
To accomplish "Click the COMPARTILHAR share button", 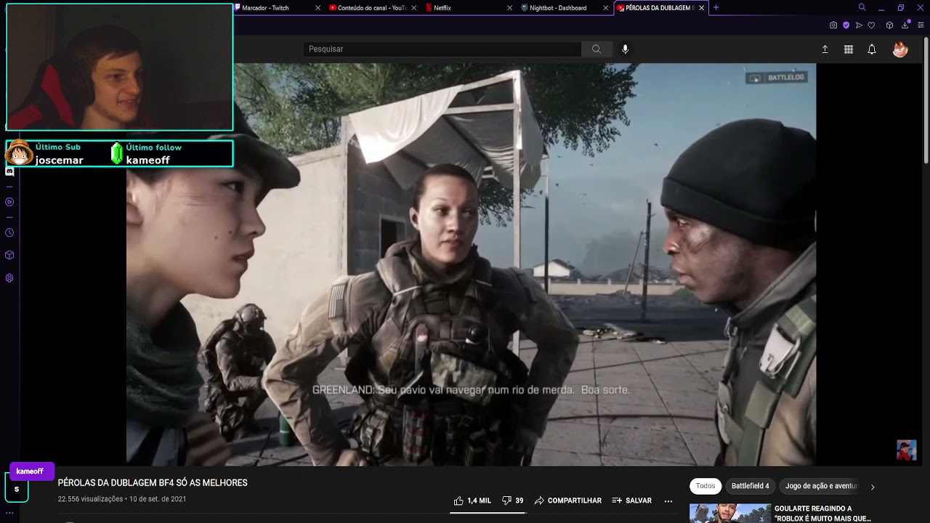I will pyautogui.click(x=567, y=500).
